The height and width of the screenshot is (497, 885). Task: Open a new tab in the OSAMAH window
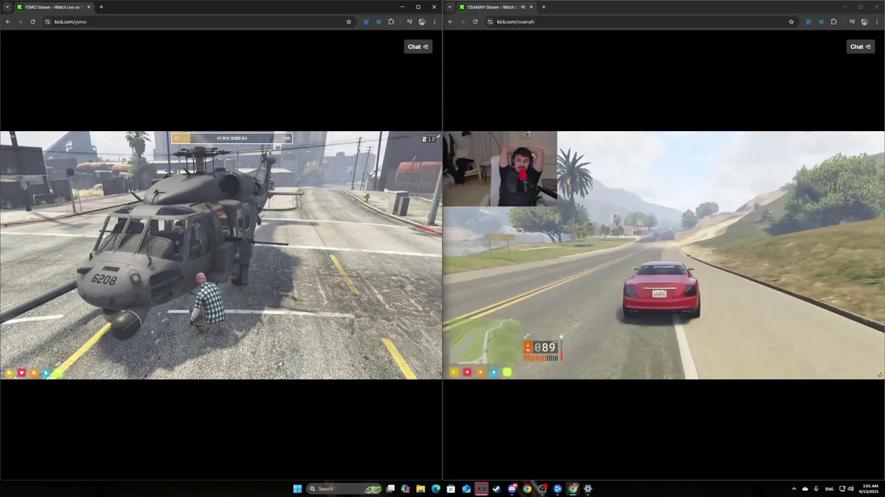tap(543, 7)
